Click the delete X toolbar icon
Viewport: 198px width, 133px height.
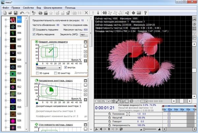click(x=86, y=13)
